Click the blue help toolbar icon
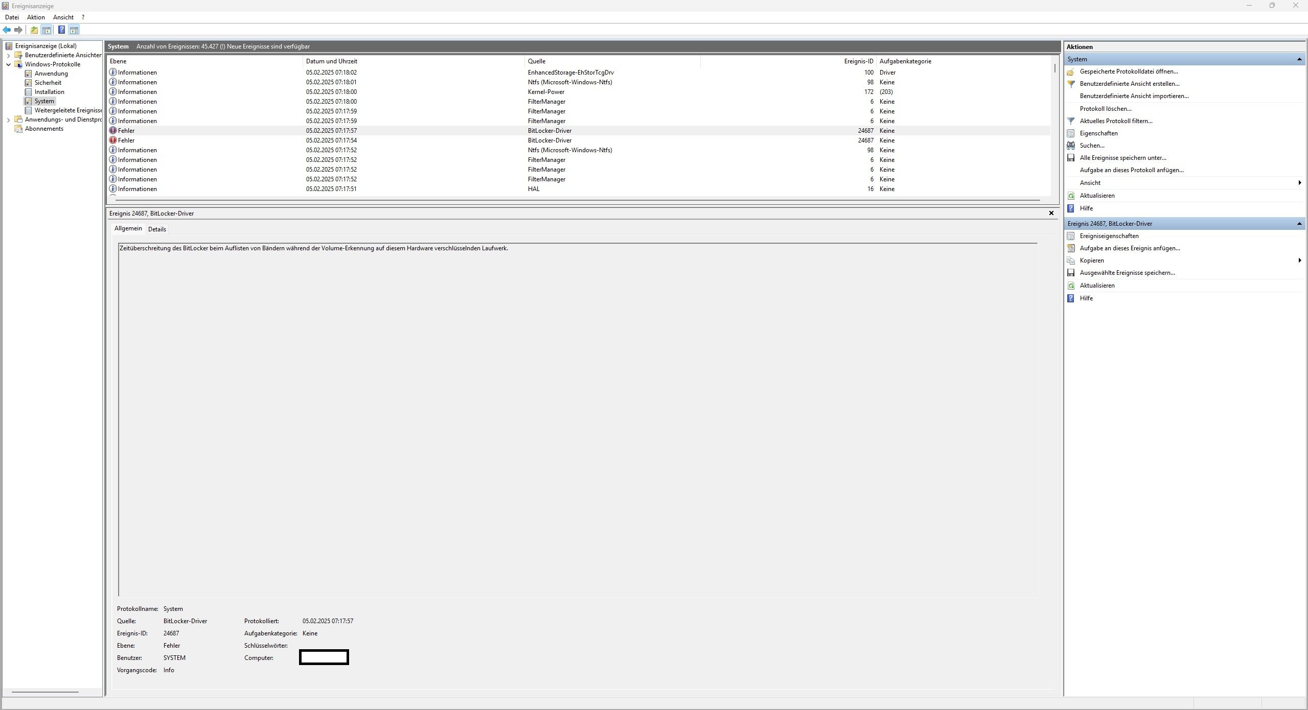1308x710 pixels. point(61,30)
